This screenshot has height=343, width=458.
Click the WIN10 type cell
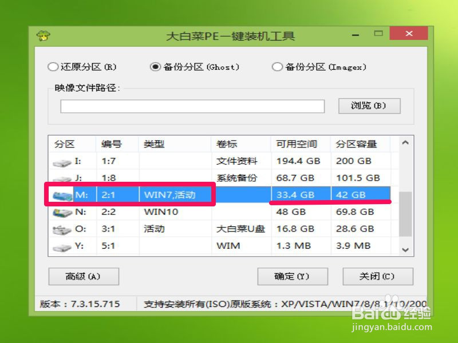coord(161,212)
